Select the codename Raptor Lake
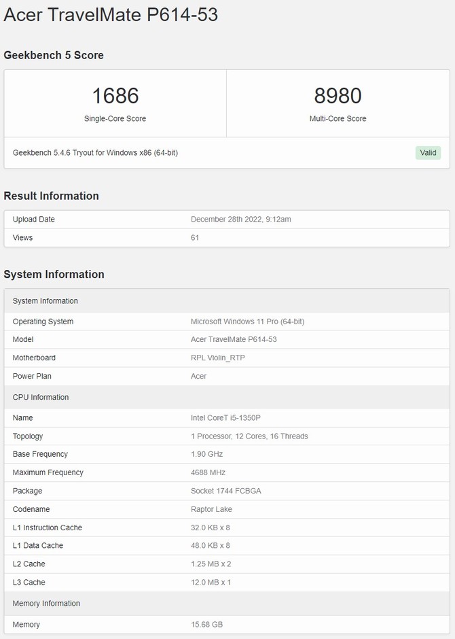 coord(211,509)
